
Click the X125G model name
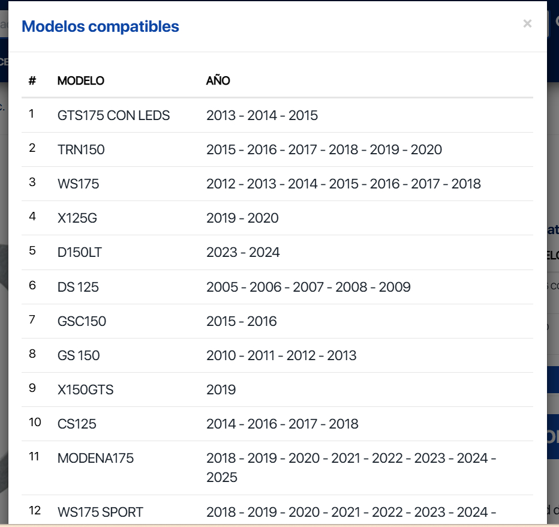click(x=77, y=218)
